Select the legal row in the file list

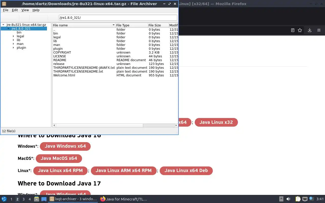tap(115, 37)
